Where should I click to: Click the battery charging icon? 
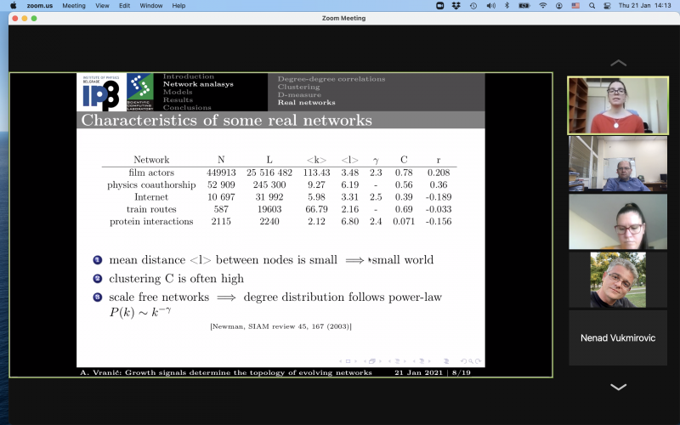tap(524, 6)
